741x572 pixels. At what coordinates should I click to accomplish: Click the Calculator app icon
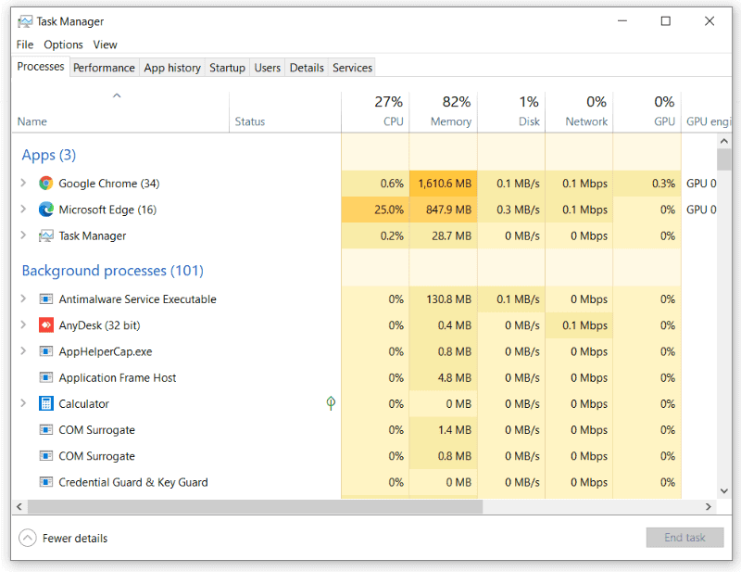point(45,403)
